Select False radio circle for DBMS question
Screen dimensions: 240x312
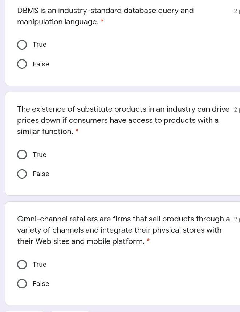(x=22, y=64)
